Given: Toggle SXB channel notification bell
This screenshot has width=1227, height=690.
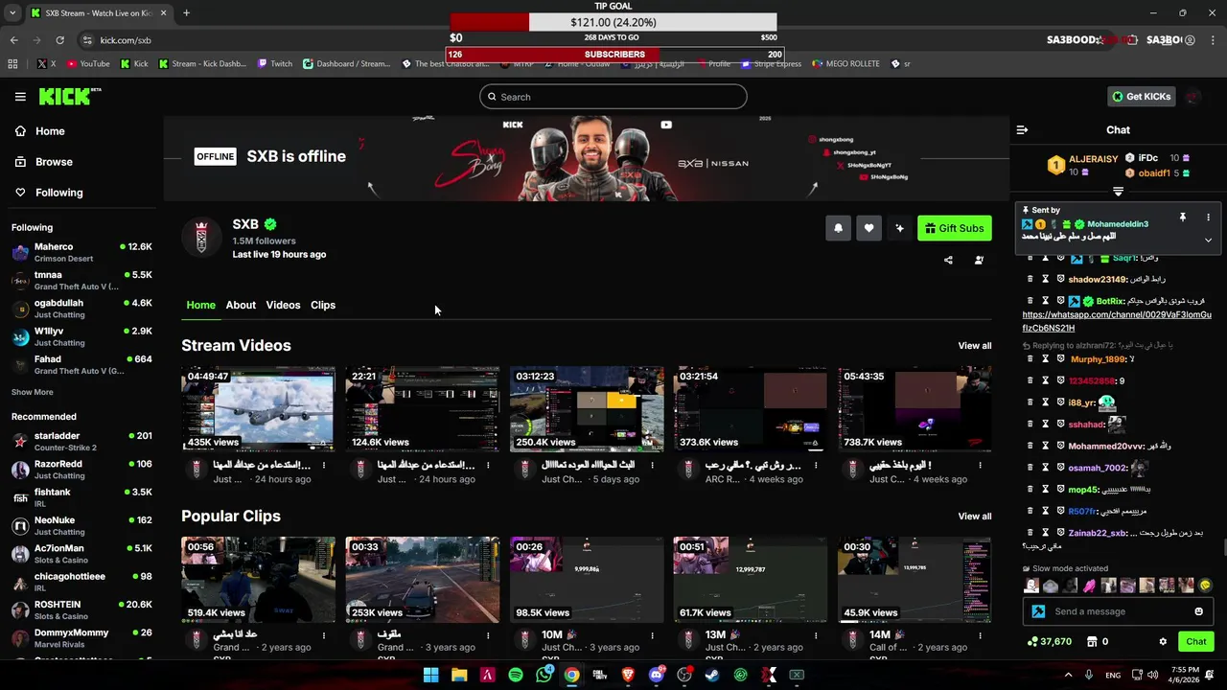Looking at the screenshot, I should 838,228.
